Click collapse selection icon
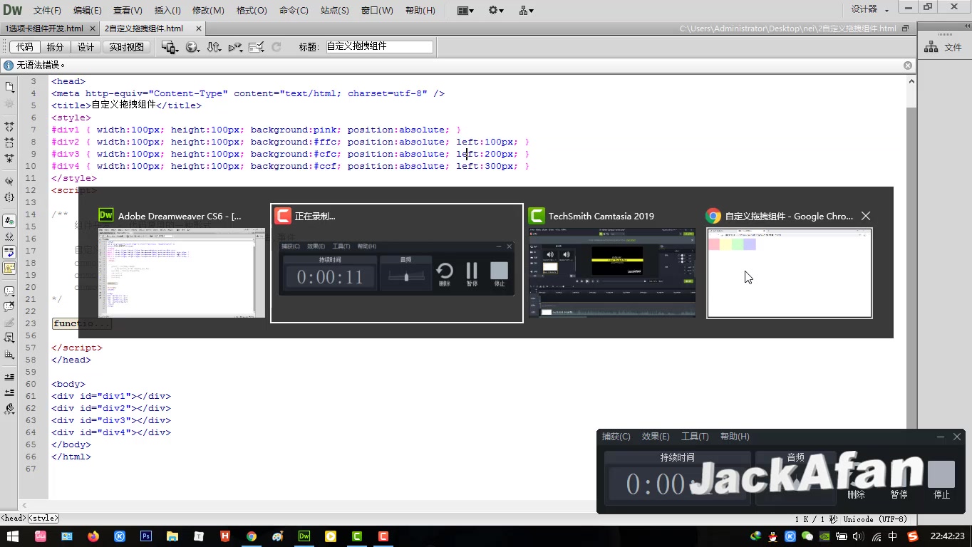Viewport: 972px width, 547px height. (x=9, y=142)
